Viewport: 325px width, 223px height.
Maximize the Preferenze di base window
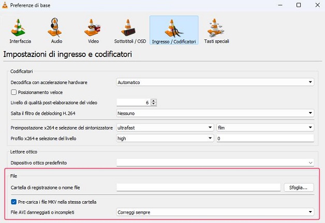299,5
